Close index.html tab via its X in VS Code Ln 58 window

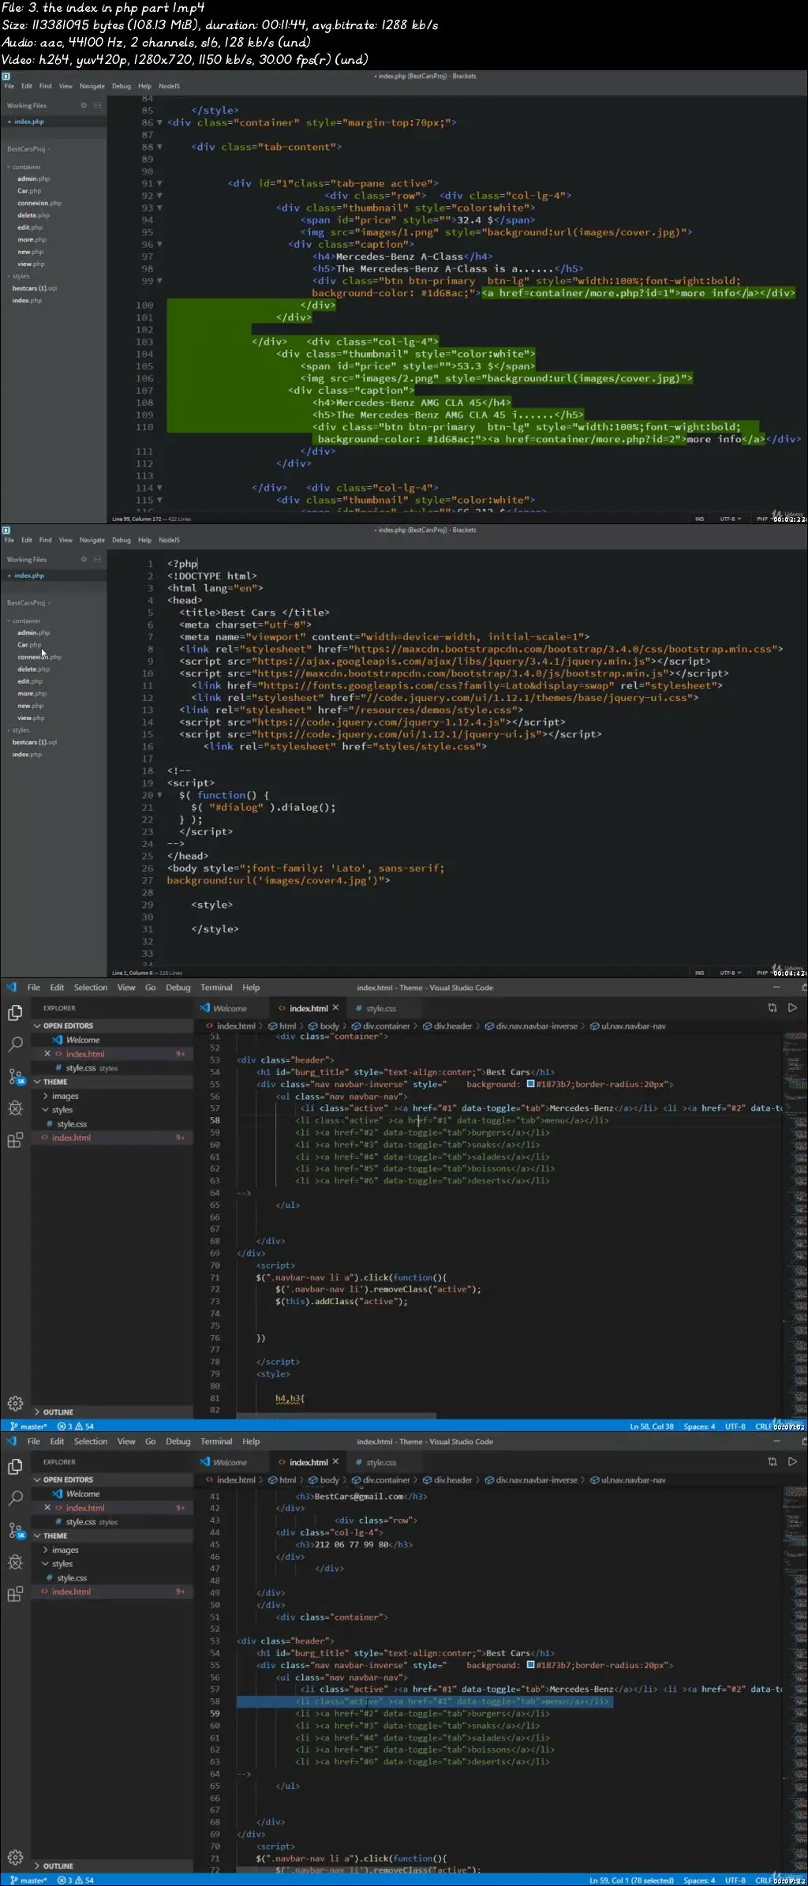point(335,1007)
